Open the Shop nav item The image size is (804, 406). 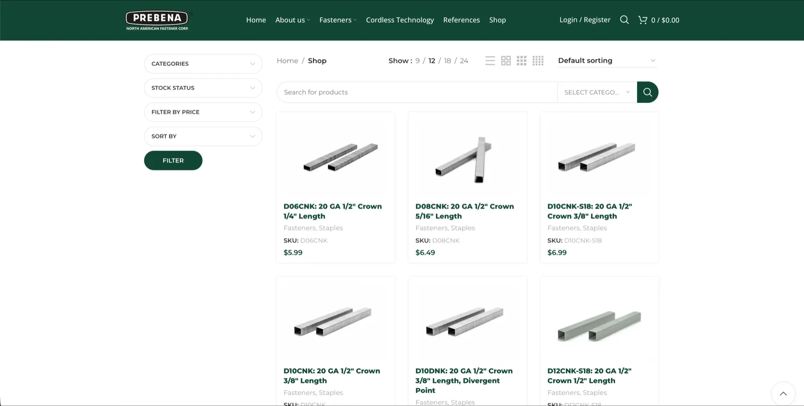tap(497, 20)
